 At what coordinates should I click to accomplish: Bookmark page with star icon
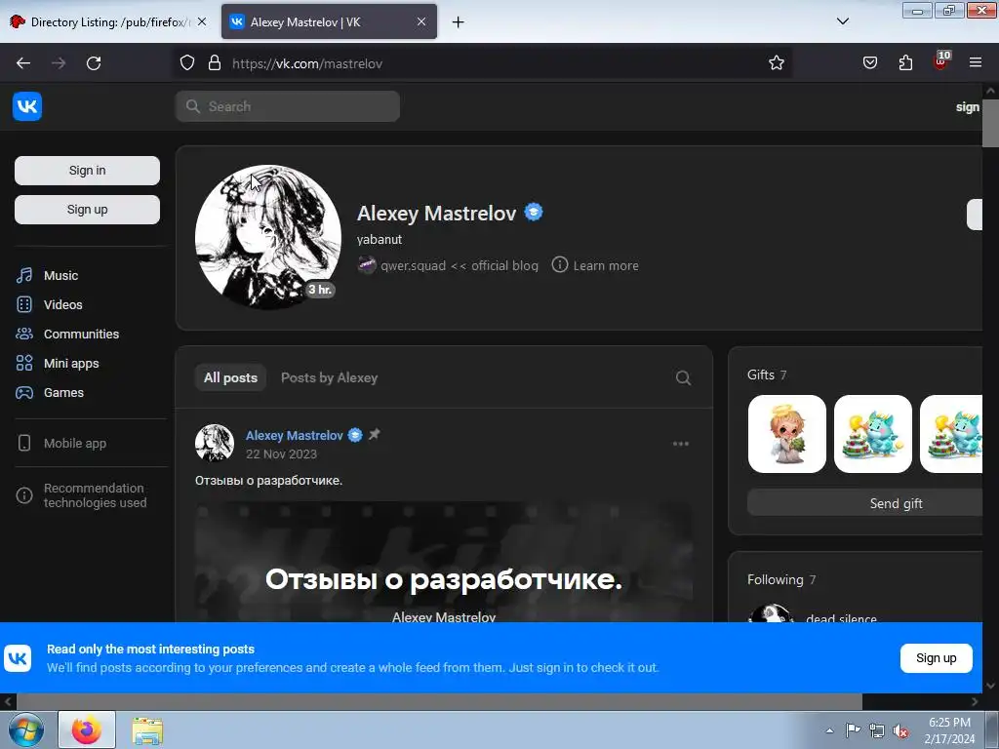(776, 63)
